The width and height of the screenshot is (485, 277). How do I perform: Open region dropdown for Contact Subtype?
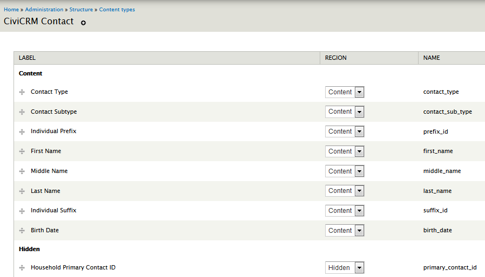(x=345, y=112)
